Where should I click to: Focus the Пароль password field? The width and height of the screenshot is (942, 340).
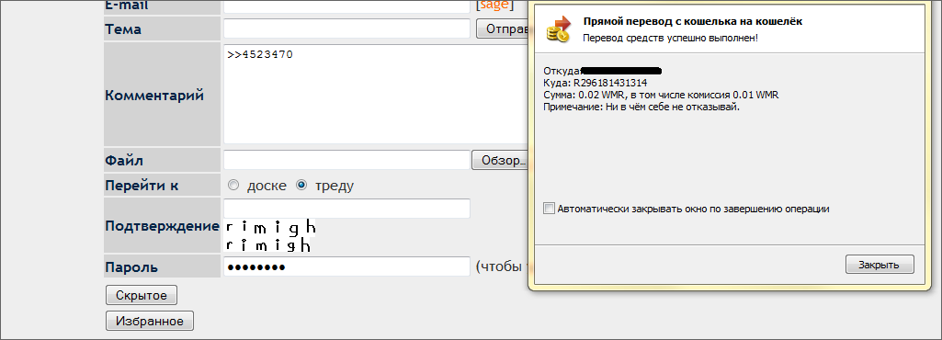(346, 266)
